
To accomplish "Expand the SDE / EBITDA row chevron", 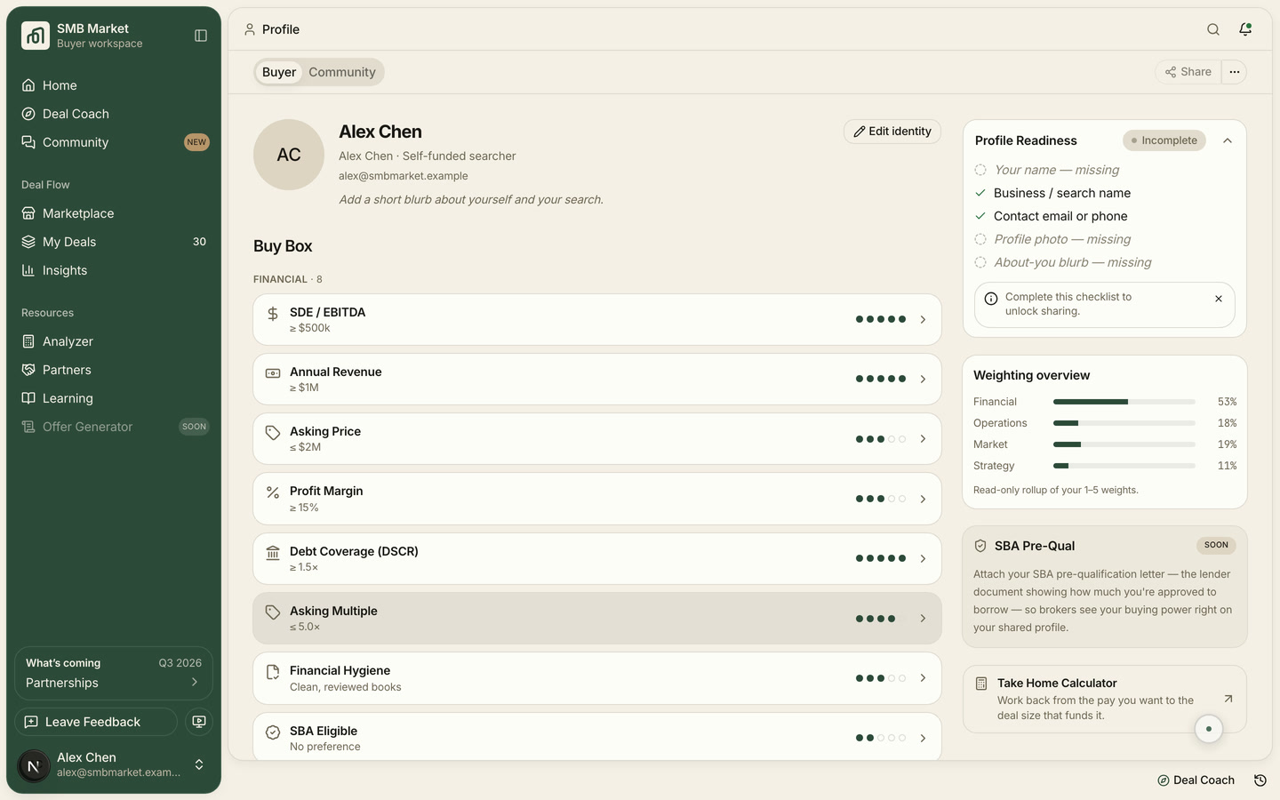I will (x=923, y=319).
